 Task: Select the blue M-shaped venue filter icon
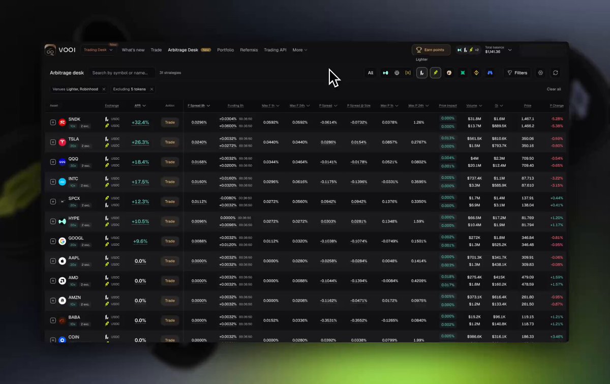(x=490, y=73)
